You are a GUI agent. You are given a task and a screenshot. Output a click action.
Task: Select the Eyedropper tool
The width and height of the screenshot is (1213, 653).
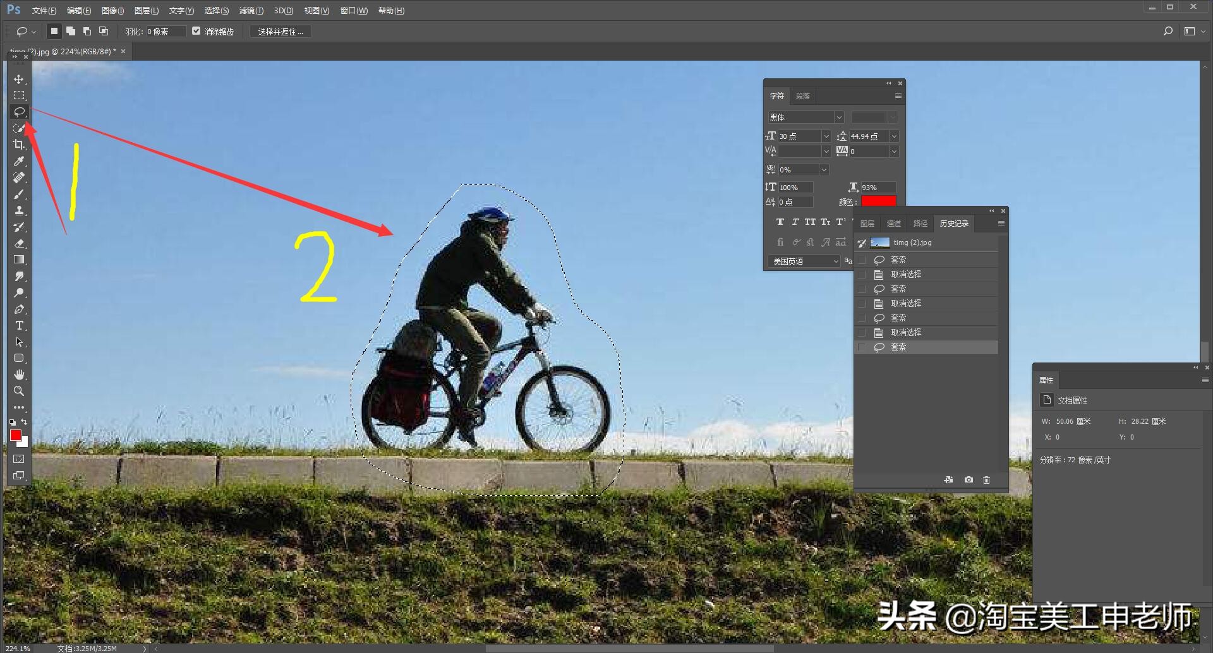tap(19, 161)
